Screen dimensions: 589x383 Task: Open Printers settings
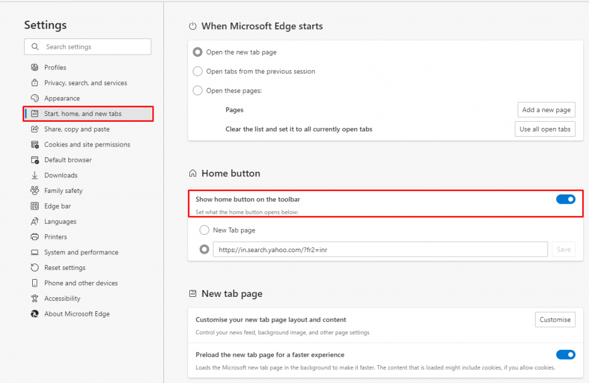coord(56,237)
